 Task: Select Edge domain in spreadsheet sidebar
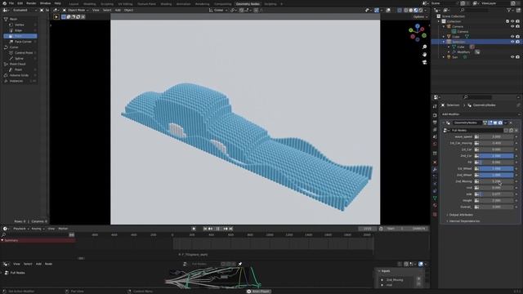click(x=20, y=30)
